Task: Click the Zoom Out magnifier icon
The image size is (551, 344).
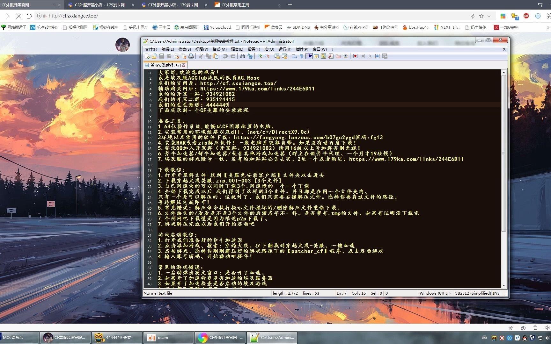Action: [x=267, y=56]
